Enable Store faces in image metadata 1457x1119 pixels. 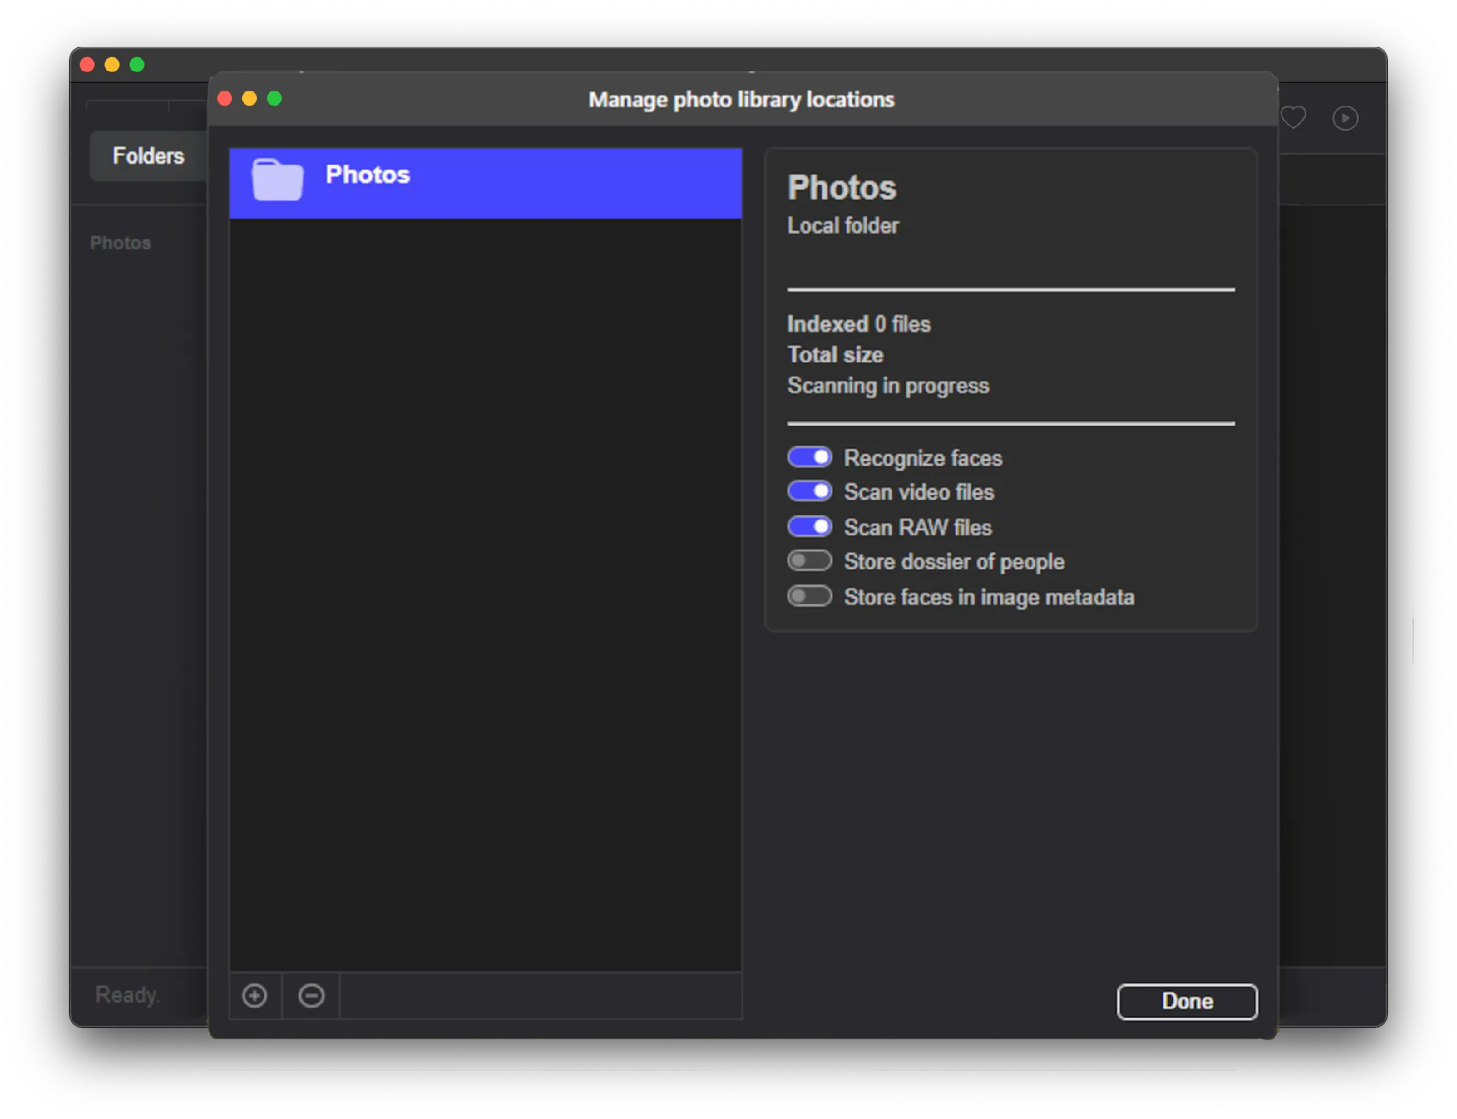(809, 596)
